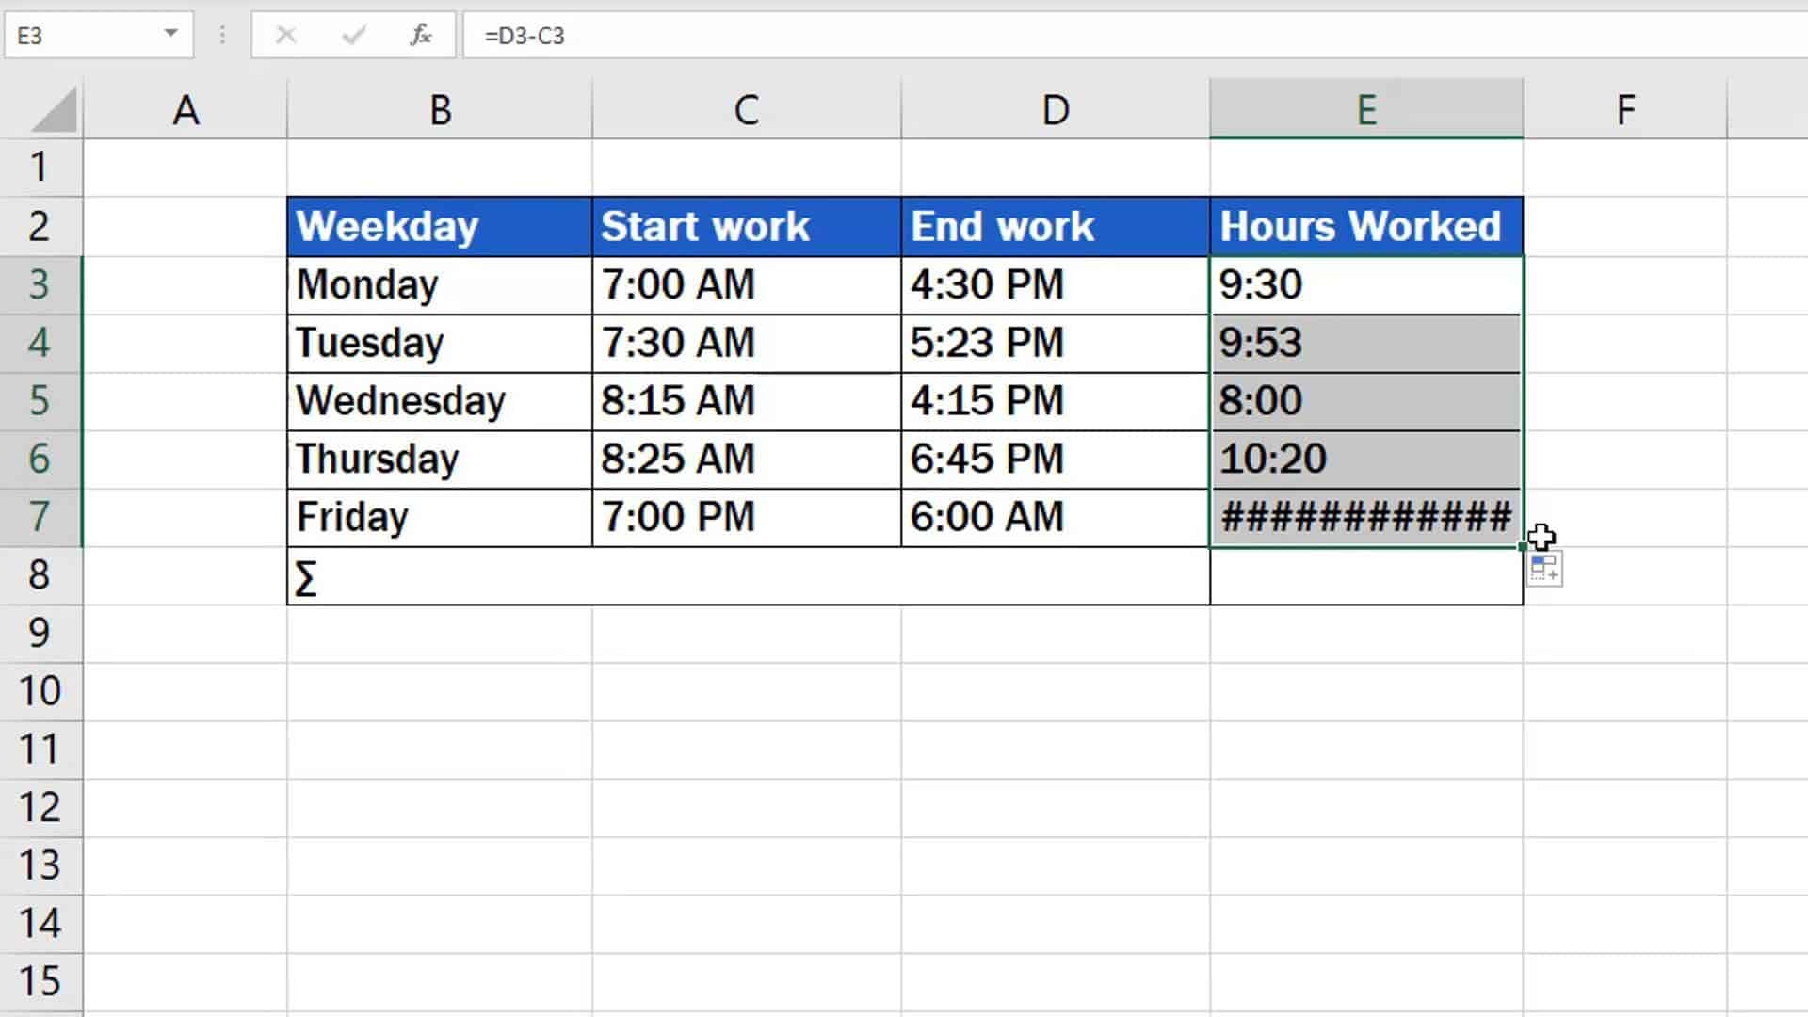Image resolution: width=1808 pixels, height=1017 pixels.
Task: Click column B header to select Weekday column
Action: 439,108
